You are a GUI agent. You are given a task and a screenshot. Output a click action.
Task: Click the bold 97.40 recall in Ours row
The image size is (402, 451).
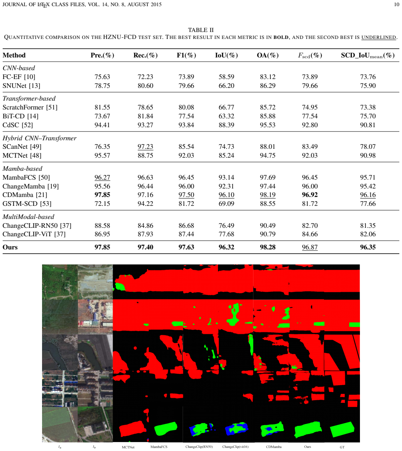point(145,247)
